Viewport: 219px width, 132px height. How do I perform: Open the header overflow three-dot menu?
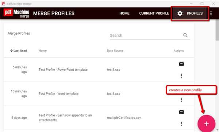click(x=211, y=13)
